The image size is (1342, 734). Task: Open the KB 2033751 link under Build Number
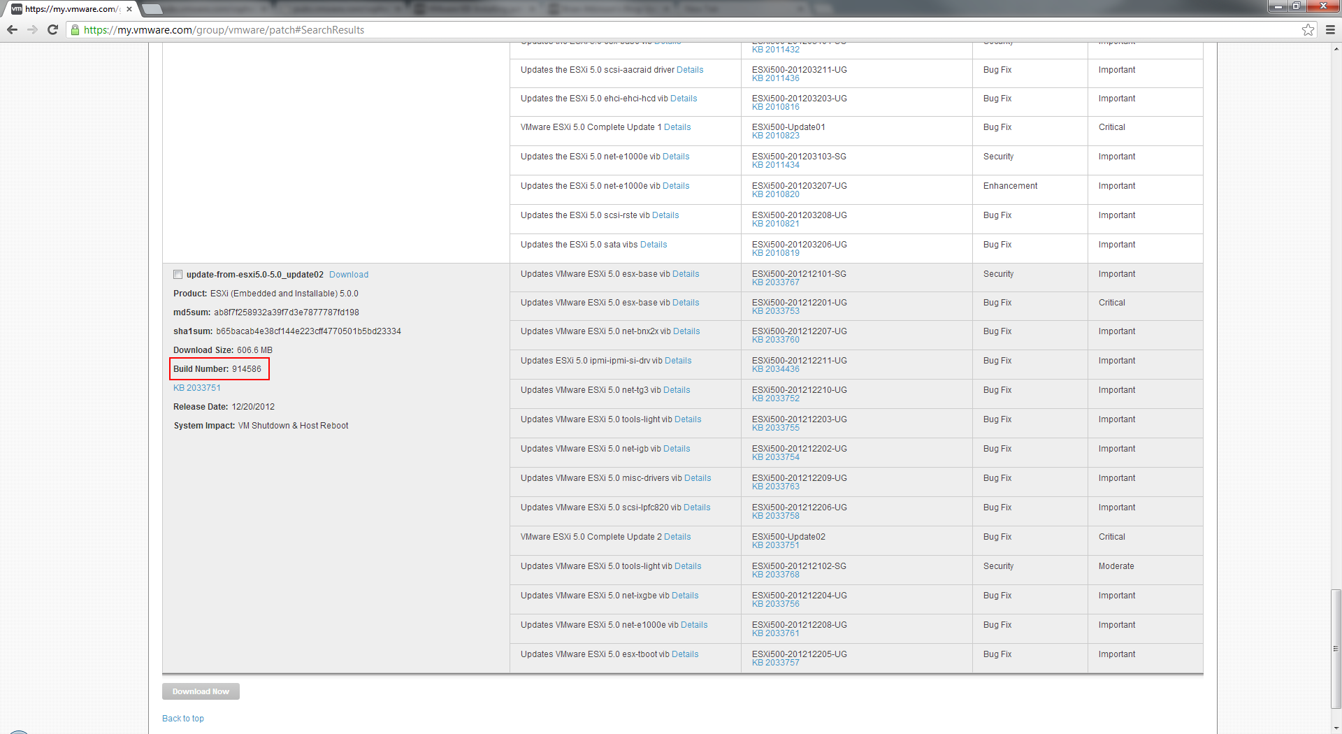pyautogui.click(x=197, y=388)
